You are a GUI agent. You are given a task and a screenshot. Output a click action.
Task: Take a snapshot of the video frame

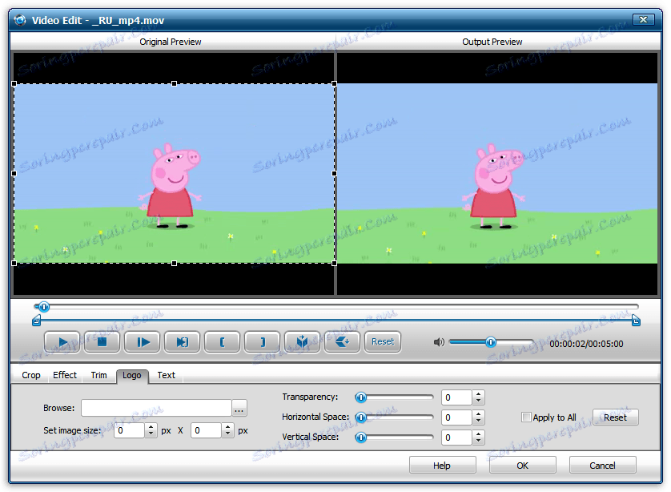pyautogui.click(x=302, y=341)
